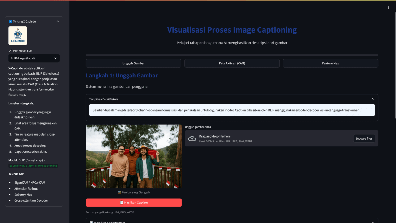Collapse the Tentang X-Capindo sidebar section
Screen dimensions: 396x223
[58, 22]
